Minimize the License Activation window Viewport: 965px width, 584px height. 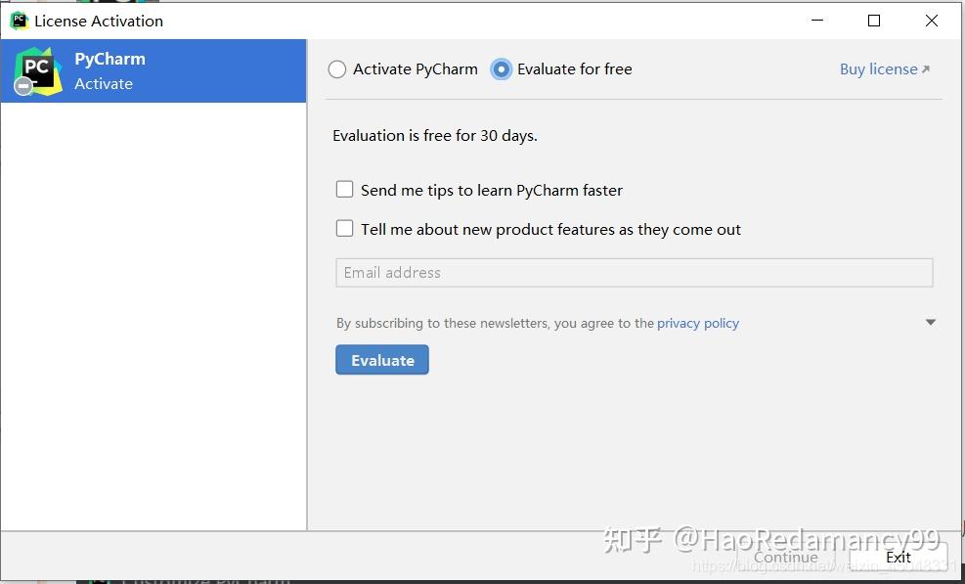coord(817,20)
